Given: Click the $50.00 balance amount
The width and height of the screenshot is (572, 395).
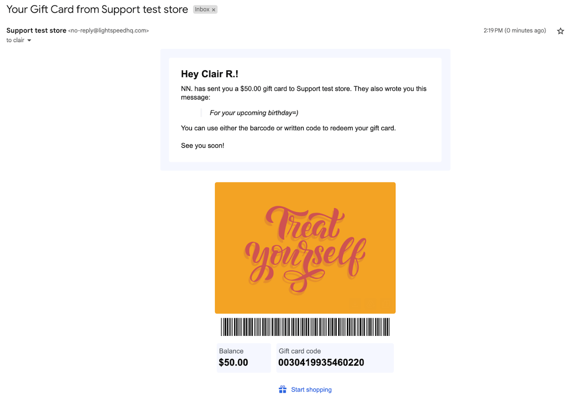Looking at the screenshot, I should 233,362.
